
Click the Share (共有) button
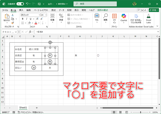(154, 10)
